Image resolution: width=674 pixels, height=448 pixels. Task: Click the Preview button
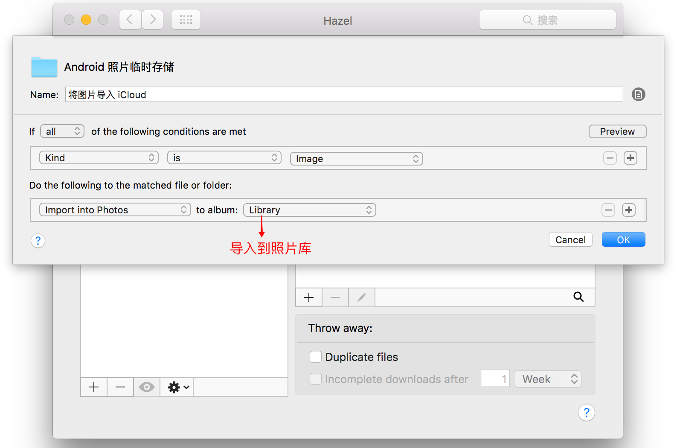(617, 131)
